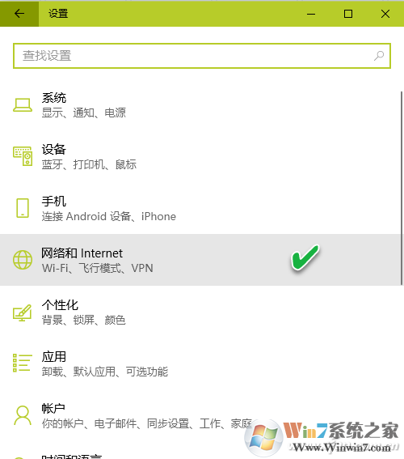Focus the 查找设置 search field
Viewport: 404px width, 459px height.
(202, 56)
